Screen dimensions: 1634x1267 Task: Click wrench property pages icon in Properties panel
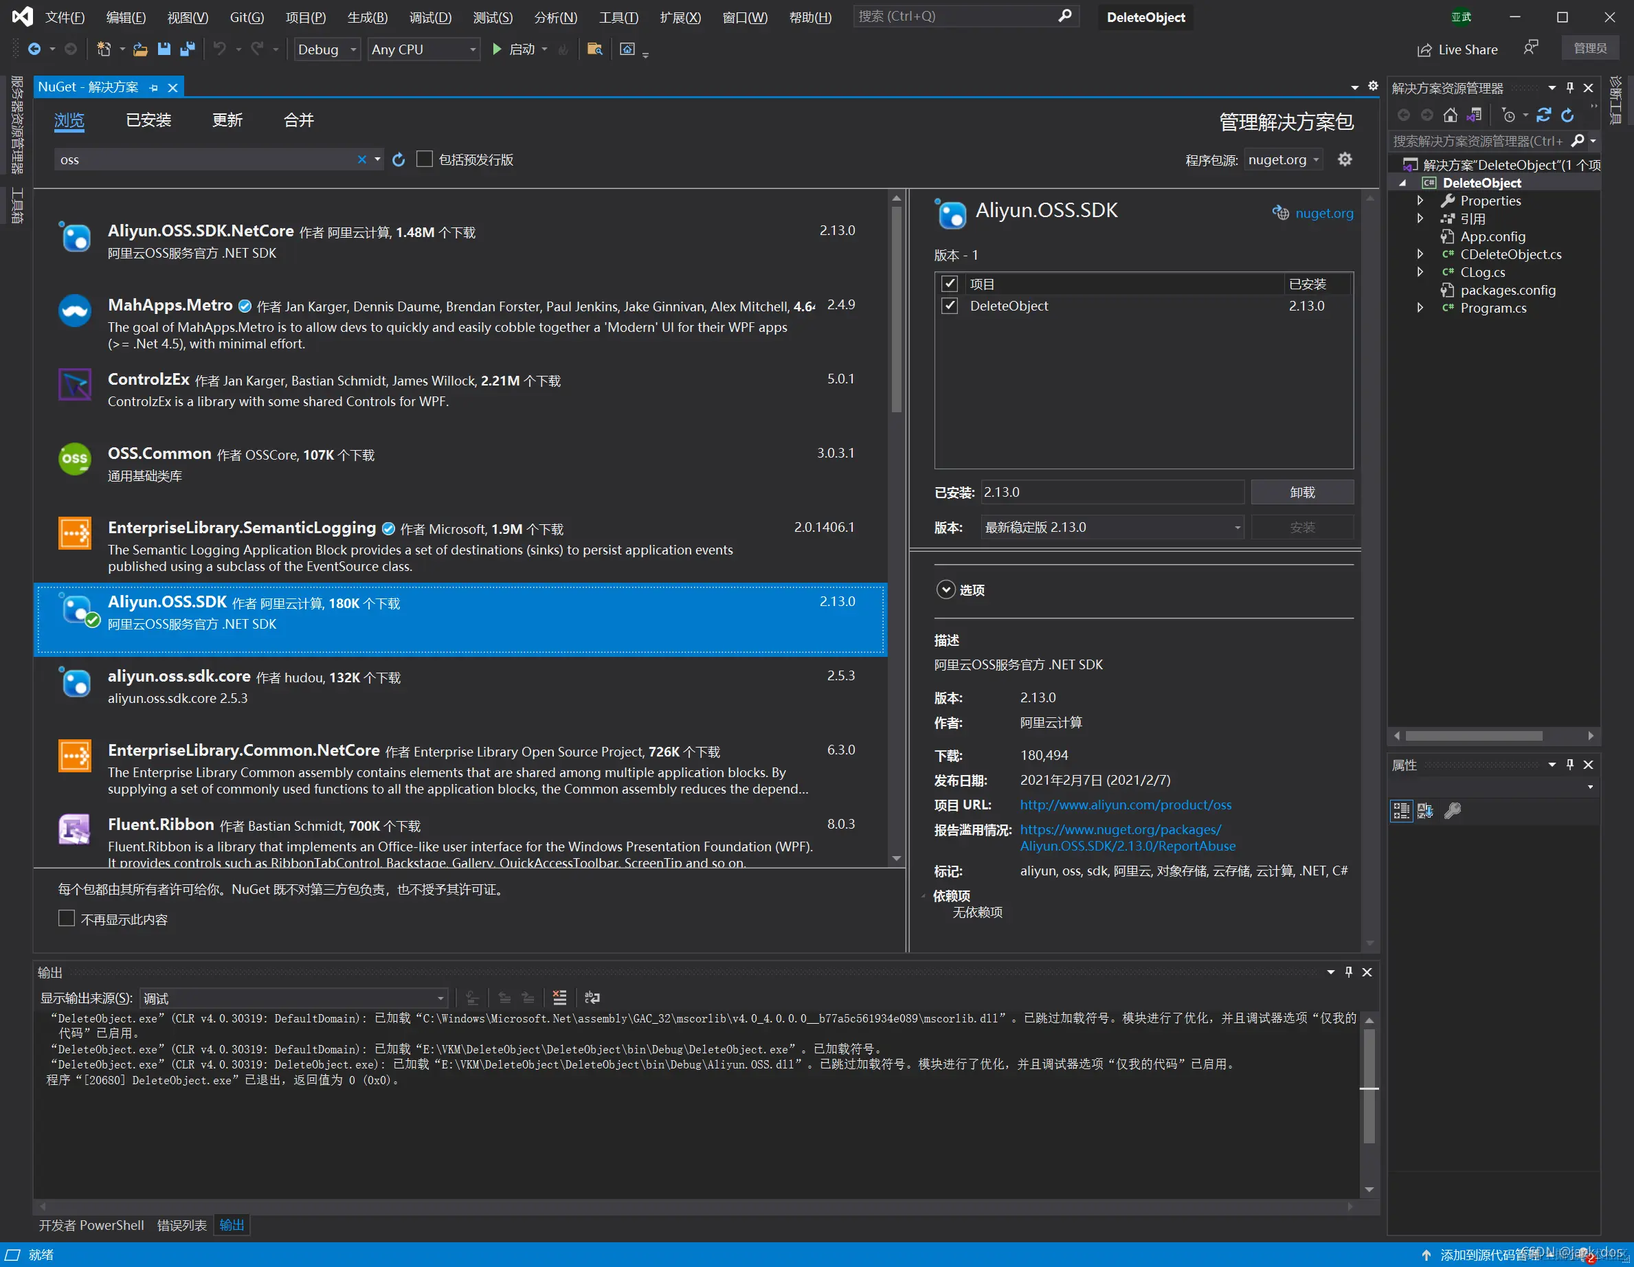(x=1452, y=811)
